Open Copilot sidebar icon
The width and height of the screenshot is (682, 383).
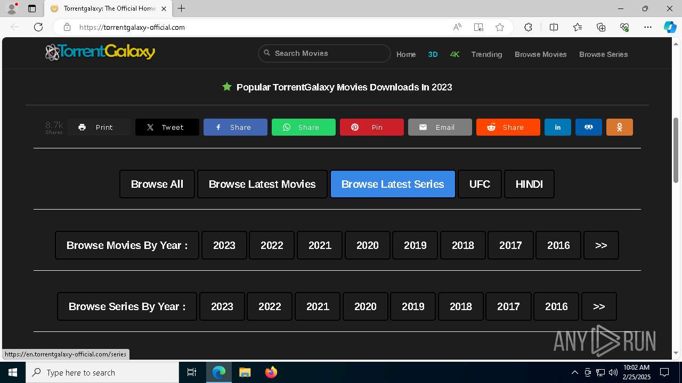pos(670,27)
